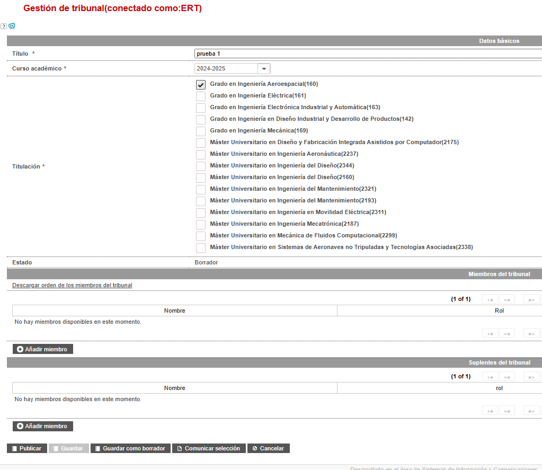Click previous page arrow in Miembros top paginator
The image size is (542, 470).
(x=507, y=299)
